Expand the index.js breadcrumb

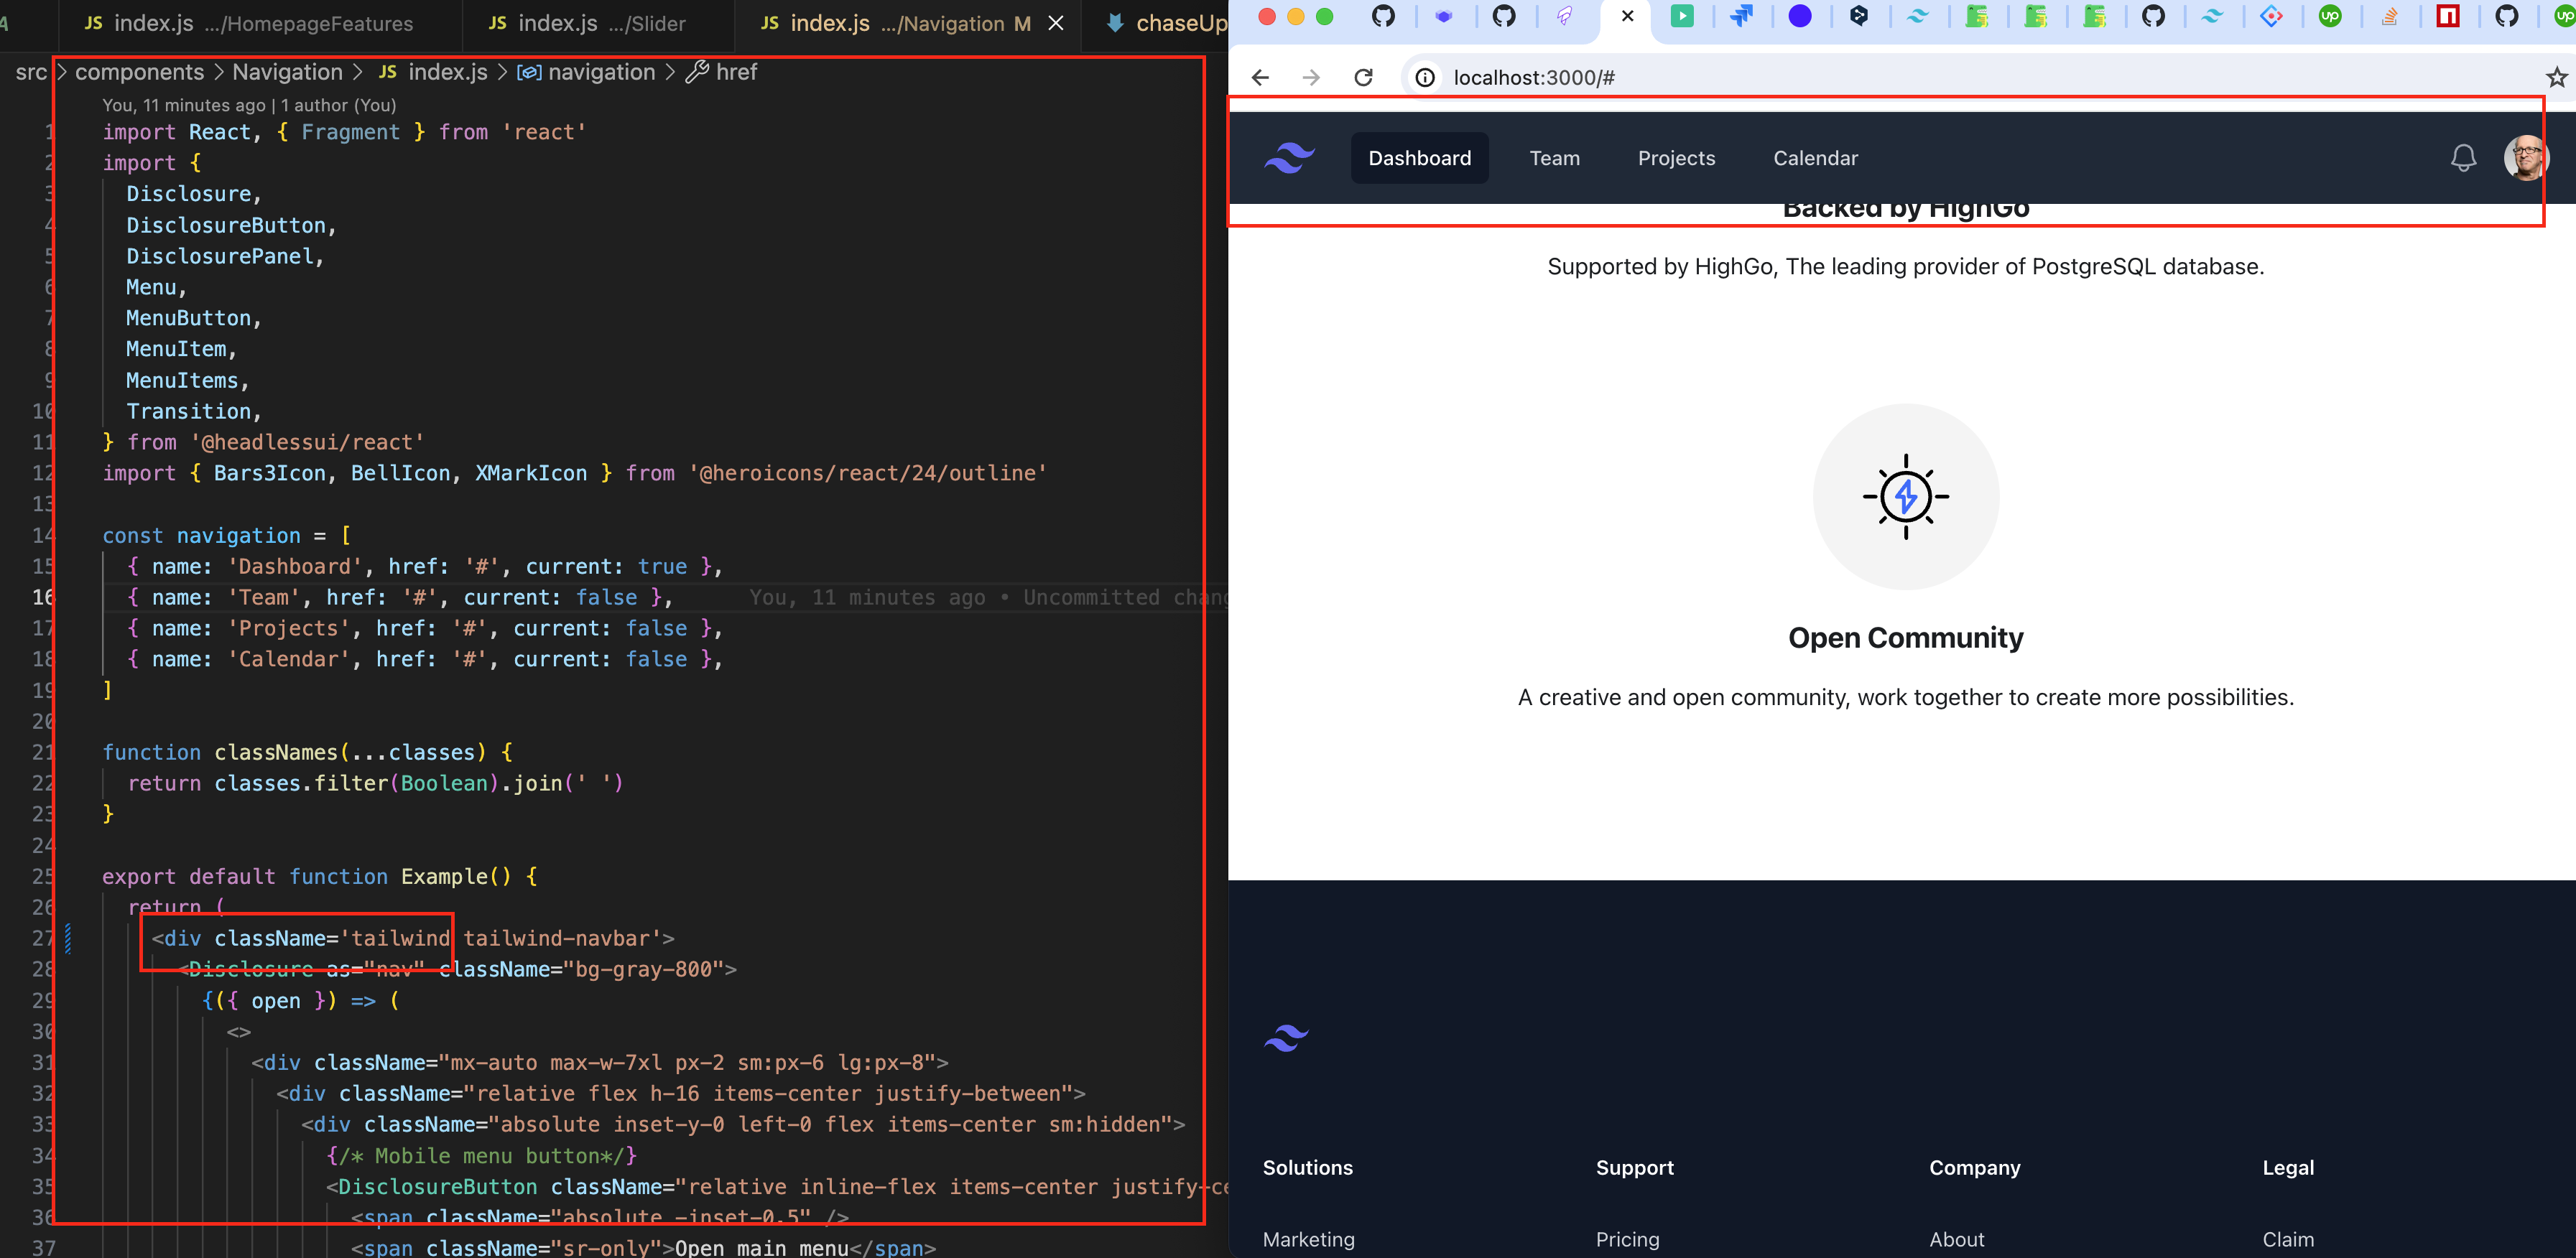pyautogui.click(x=433, y=72)
